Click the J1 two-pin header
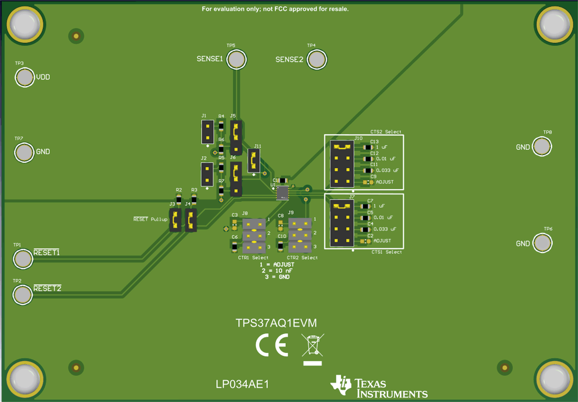 click(208, 132)
